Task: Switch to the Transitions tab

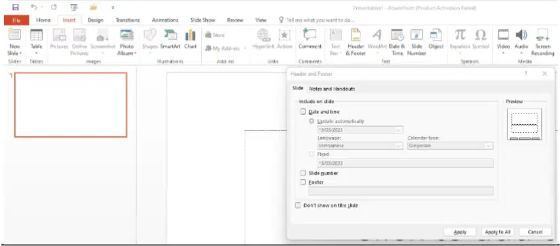Action: (x=127, y=20)
